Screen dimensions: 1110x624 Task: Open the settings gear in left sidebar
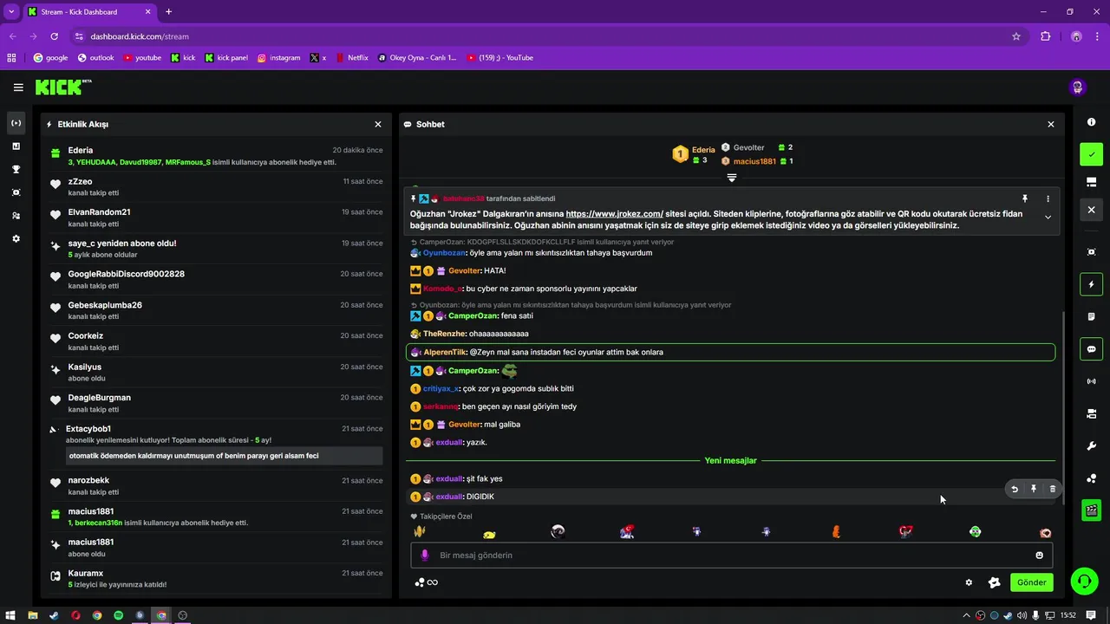pos(16,238)
